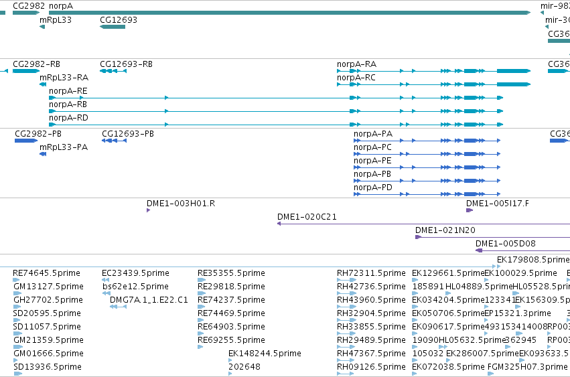Open the EC23439.5prime EST
The image size is (570, 377).
point(105,280)
